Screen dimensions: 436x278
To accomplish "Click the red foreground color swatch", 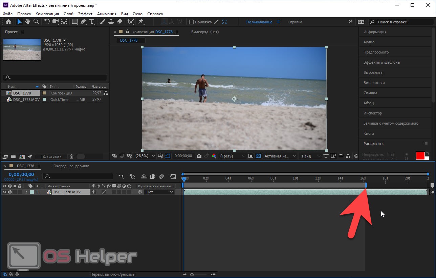I will click(420, 156).
